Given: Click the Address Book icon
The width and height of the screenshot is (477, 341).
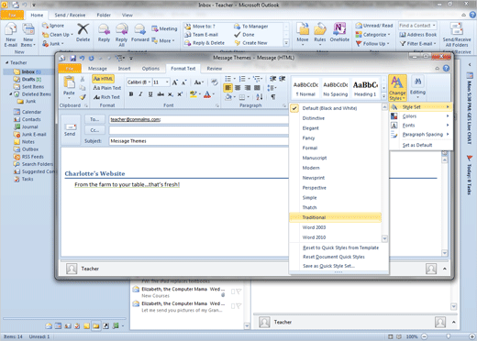Looking at the screenshot, I should click(x=418, y=35).
